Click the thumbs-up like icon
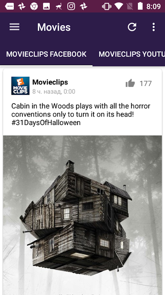The height and width of the screenshot is (295, 165). coord(130,83)
